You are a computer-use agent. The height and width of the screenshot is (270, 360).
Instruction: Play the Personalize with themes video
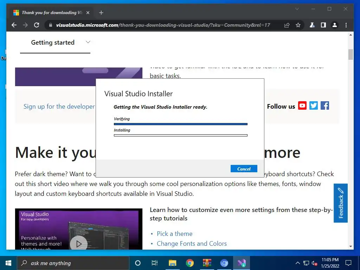click(78, 243)
